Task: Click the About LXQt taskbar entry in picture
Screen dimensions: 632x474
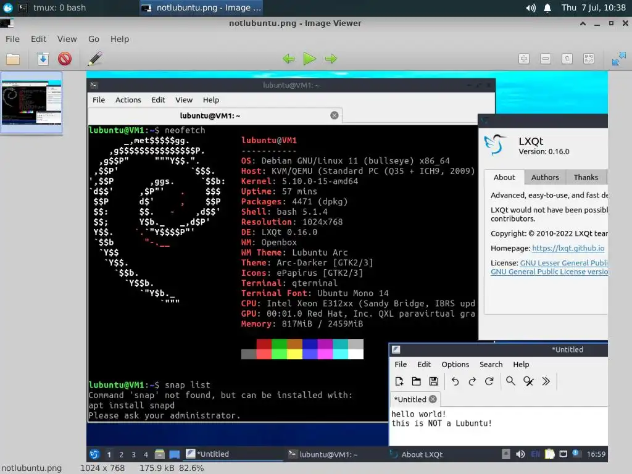Action: tap(417, 454)
